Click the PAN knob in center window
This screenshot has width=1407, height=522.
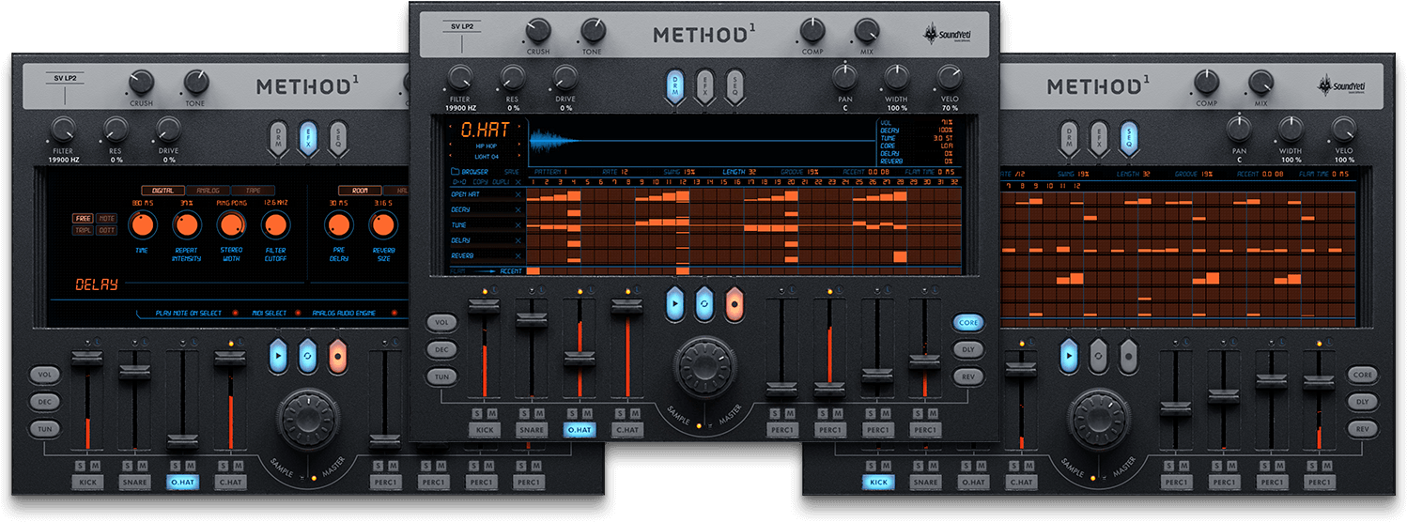844,78
